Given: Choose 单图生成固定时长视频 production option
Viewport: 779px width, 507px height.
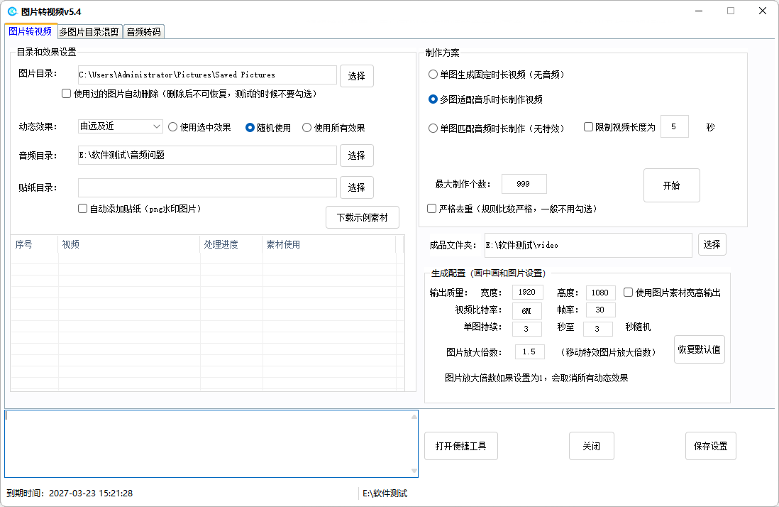Looking at the screenshot, I should point(433,75).
